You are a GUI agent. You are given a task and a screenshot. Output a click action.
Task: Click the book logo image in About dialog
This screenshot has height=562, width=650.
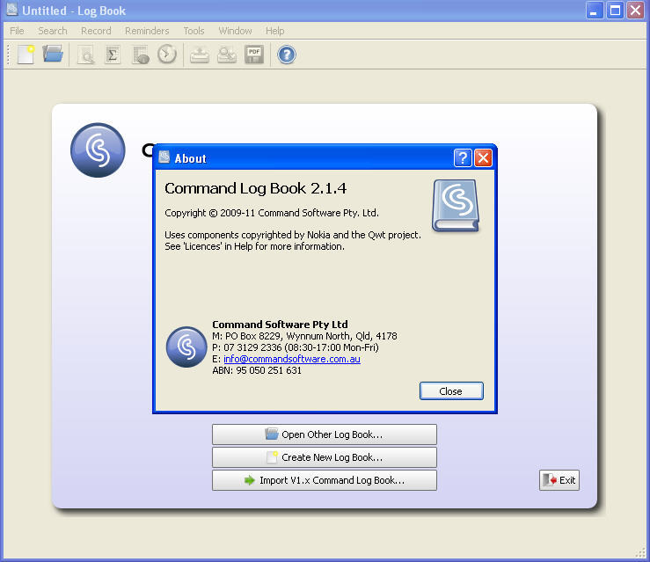coord(456,206)
